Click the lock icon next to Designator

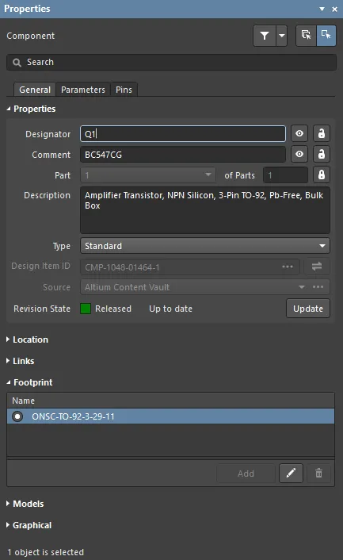[322, 133]
